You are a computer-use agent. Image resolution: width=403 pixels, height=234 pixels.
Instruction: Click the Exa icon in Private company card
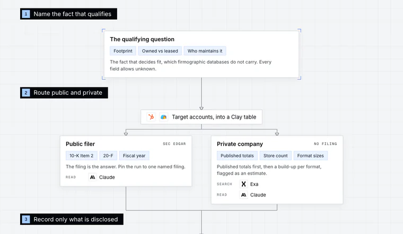(243, 184)
